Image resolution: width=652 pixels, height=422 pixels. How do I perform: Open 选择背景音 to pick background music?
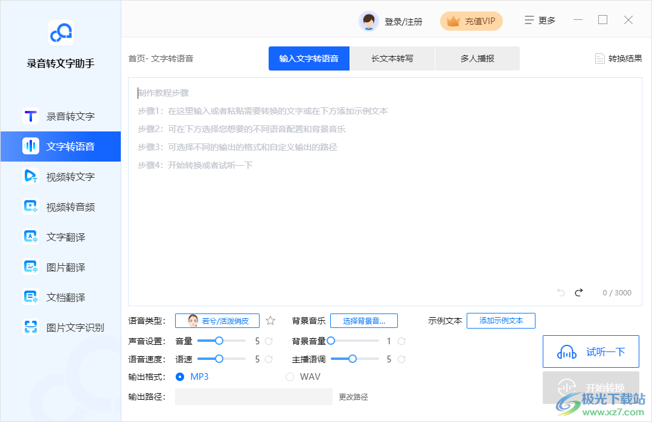[x=364, y=320]
